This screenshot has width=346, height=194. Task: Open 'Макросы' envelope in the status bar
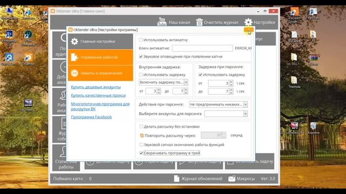[x=242, y=178]
